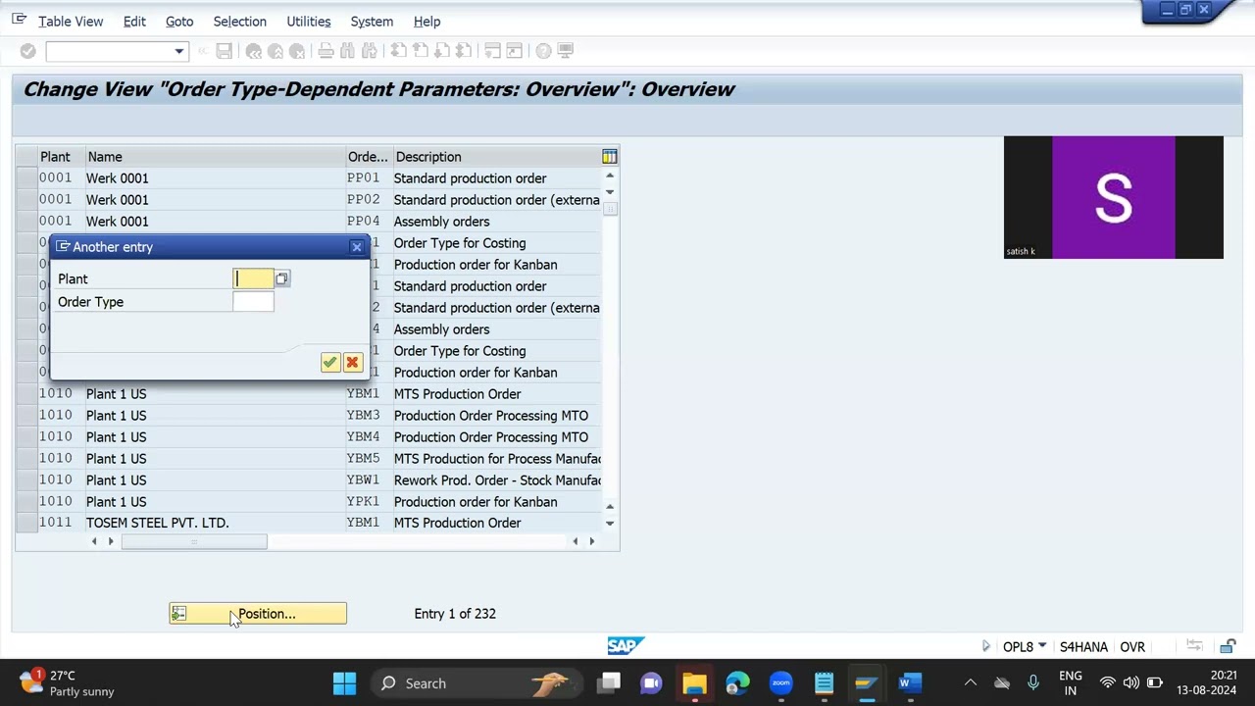Open the Zoom app in taskbar
This screenshot has height=706, width=1255.
pyautogui.click(x=780, y=683)
